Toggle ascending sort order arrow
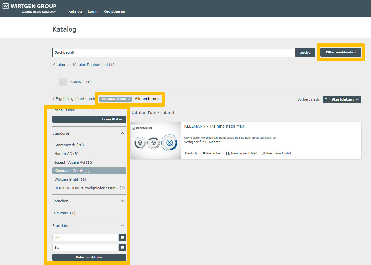 click(x=326, y=100)
